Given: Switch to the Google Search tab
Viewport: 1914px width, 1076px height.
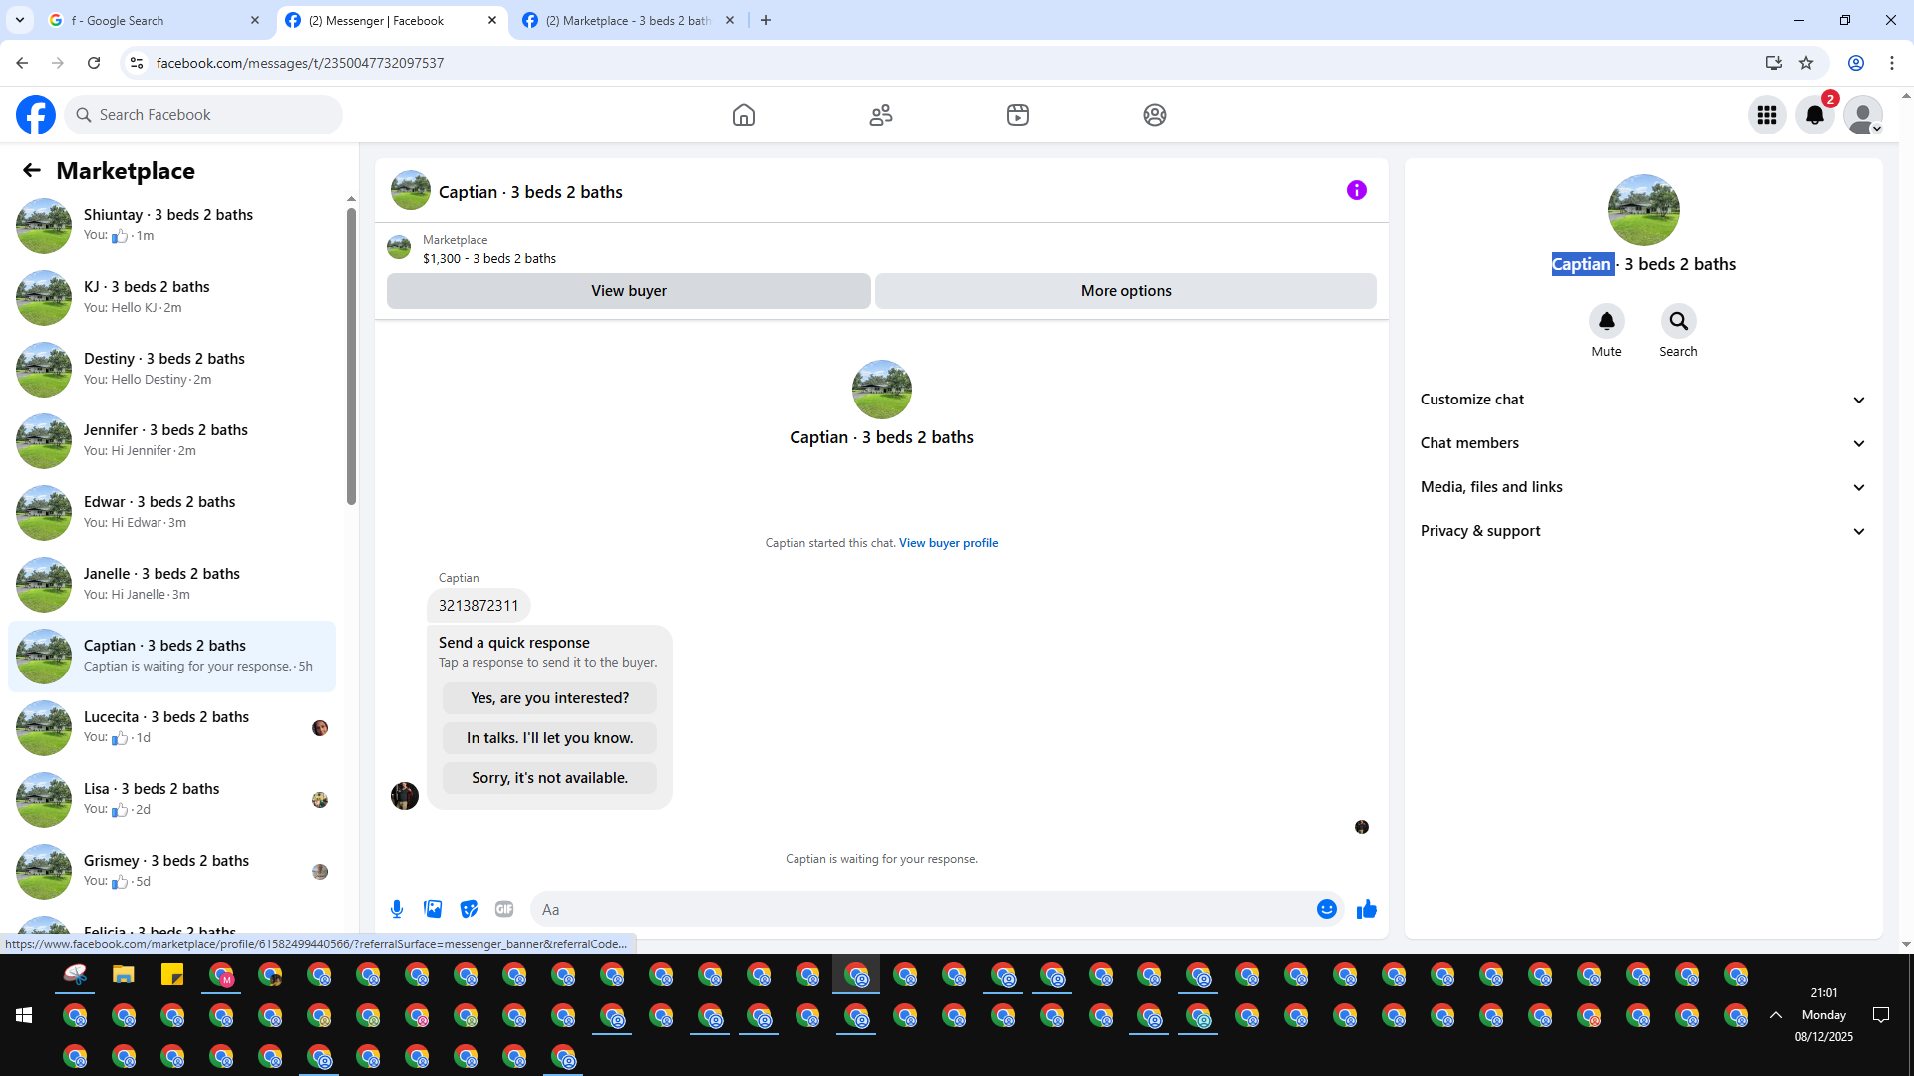Looking at the screenshot, I should coord(155,20).
